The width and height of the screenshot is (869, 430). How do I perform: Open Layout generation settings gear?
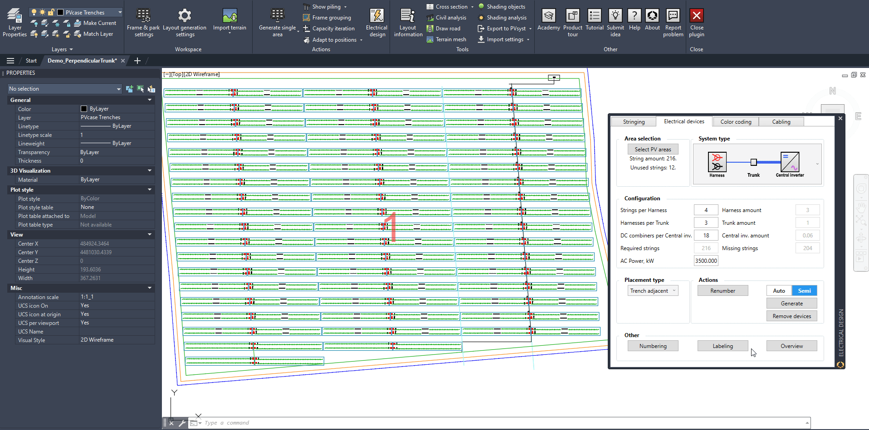point(184,16)
